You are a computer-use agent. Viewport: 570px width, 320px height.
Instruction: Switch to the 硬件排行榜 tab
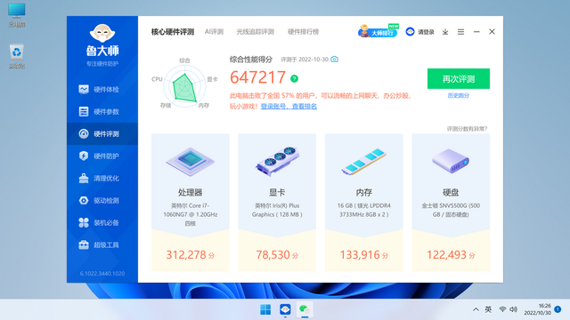[303, 32]
